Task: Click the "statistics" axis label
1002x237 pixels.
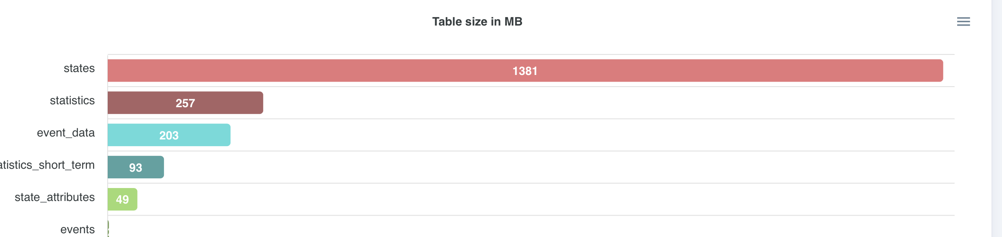Action: click(72, 100)
